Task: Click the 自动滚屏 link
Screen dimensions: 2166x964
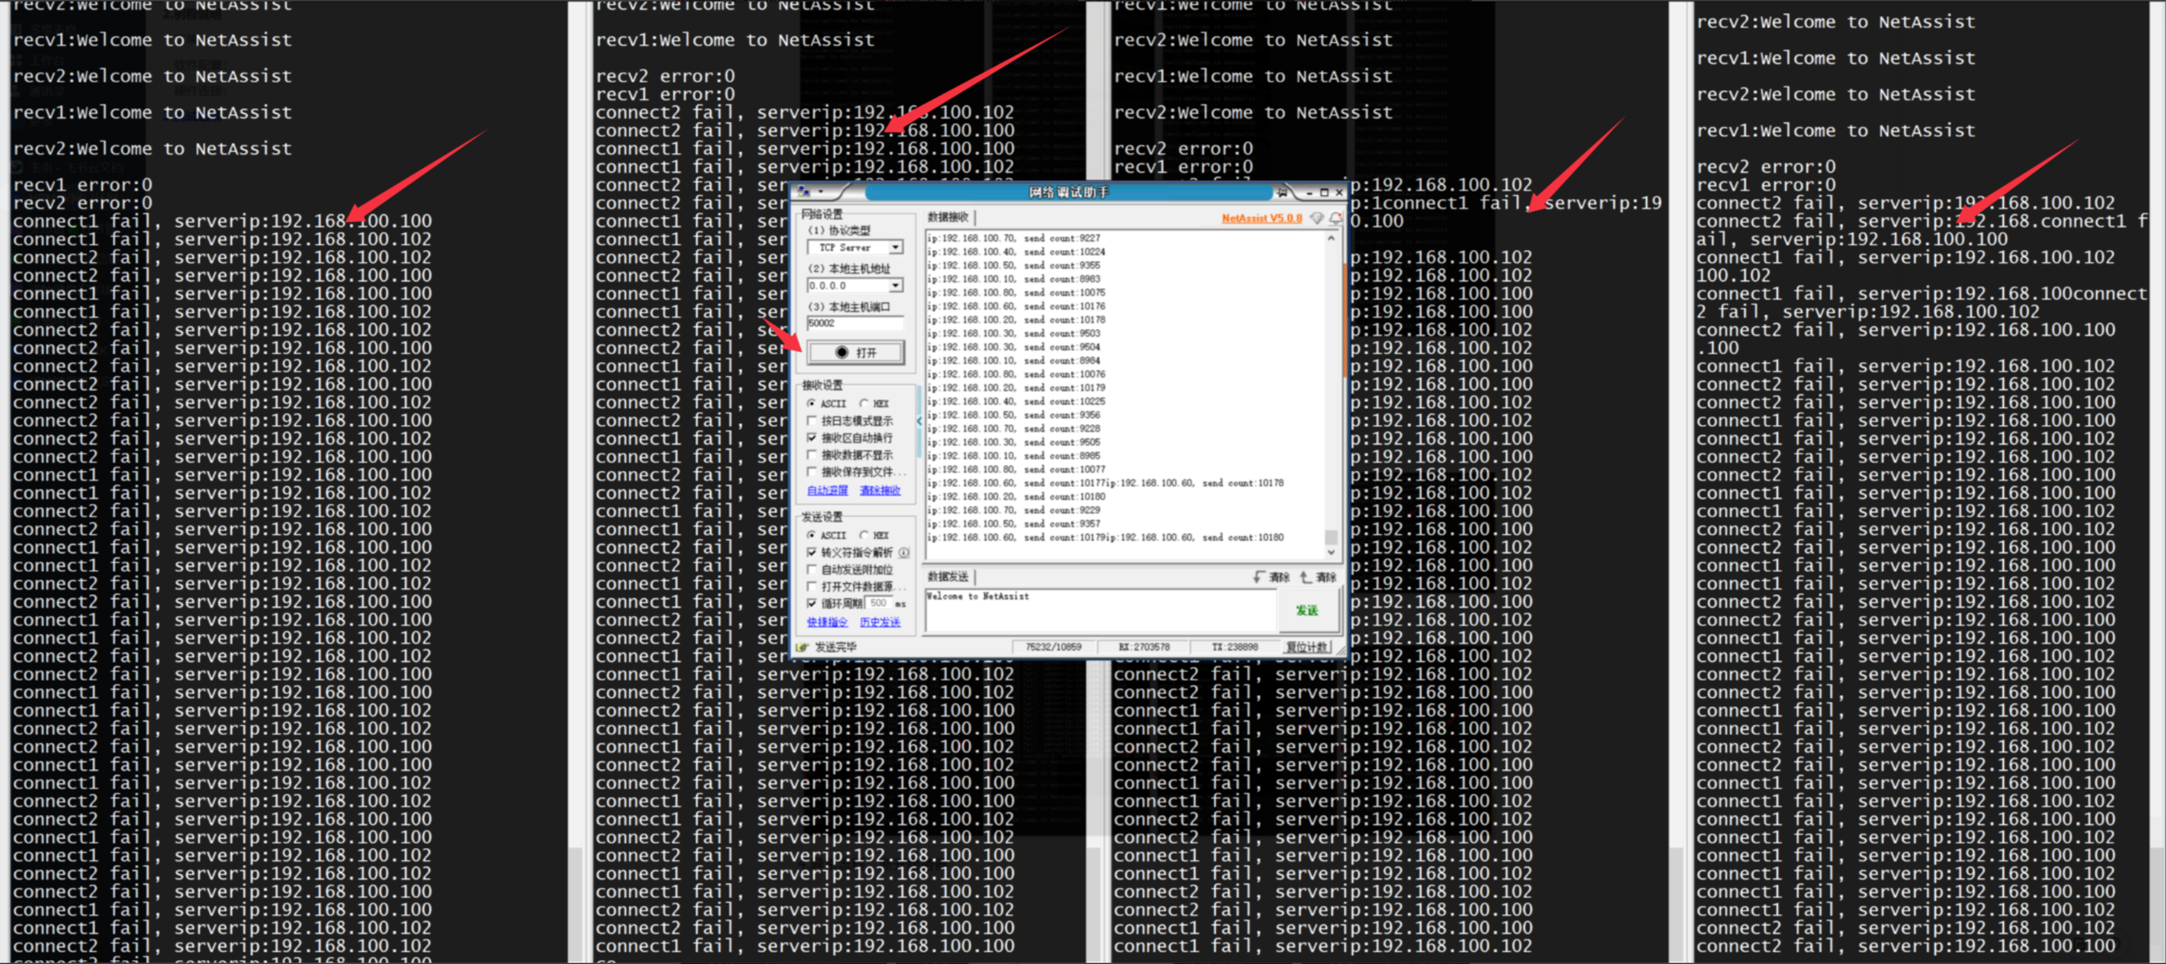Action: pyautogui.click(x=827, y=490)
